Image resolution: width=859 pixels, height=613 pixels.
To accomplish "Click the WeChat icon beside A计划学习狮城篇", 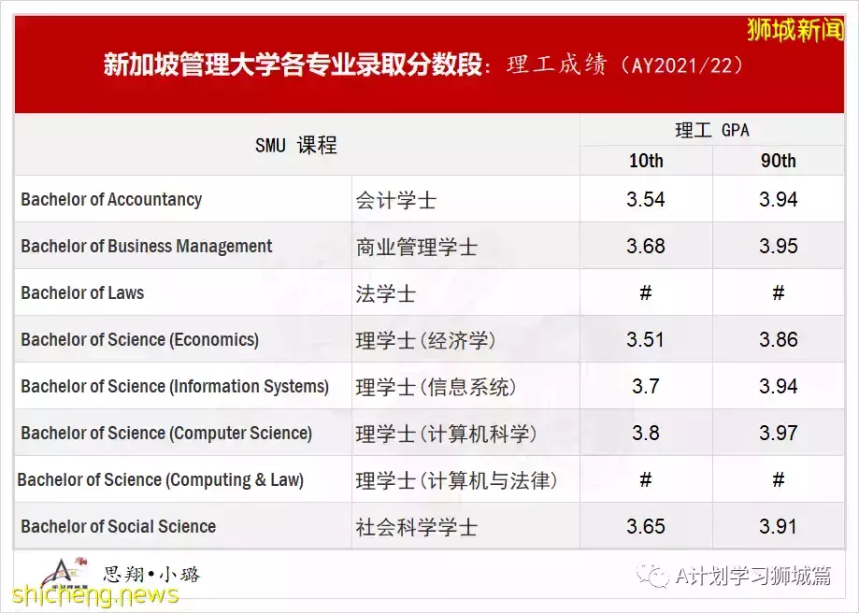I will pyautogui.click(x=652, y=576).
